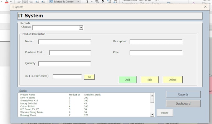Screen dimensions: 212x124
Task: Click the Available_Stock column header text
Action: coord(92,95)
